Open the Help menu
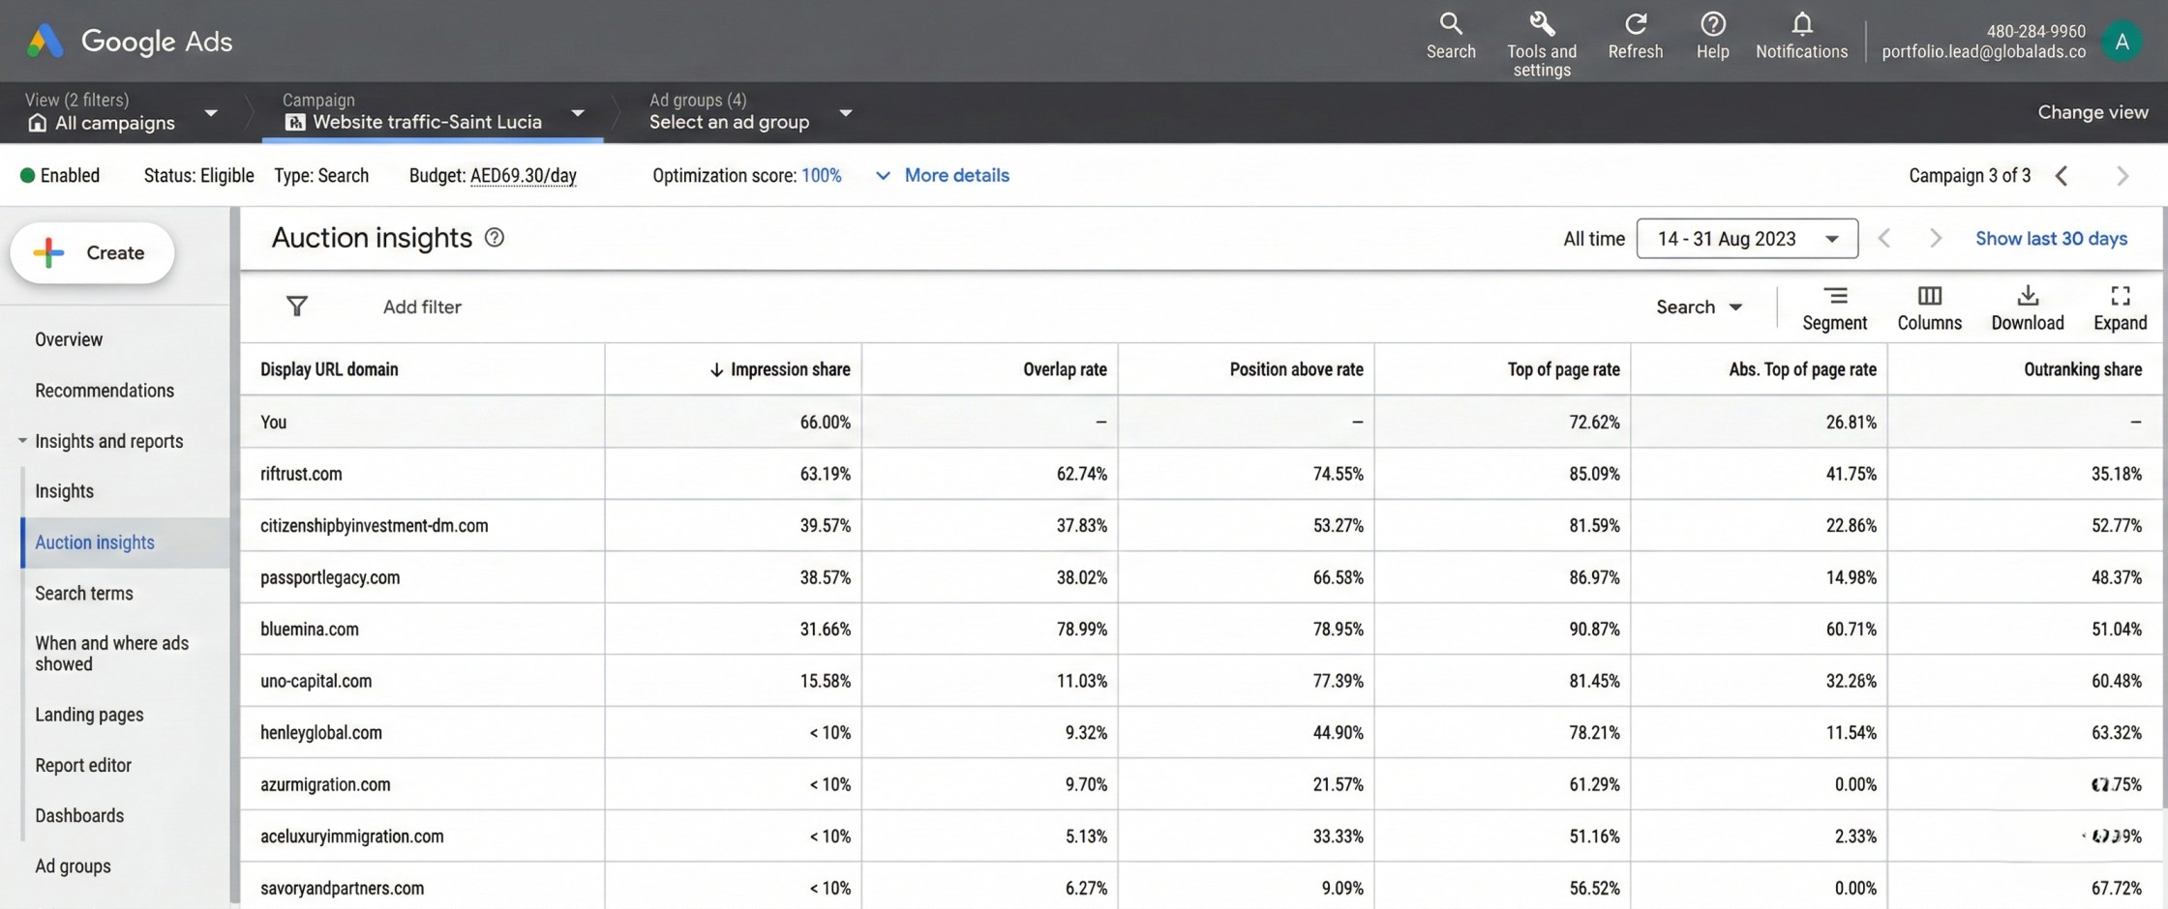This screenshot has height=909, width=2168. (1712, 37)
